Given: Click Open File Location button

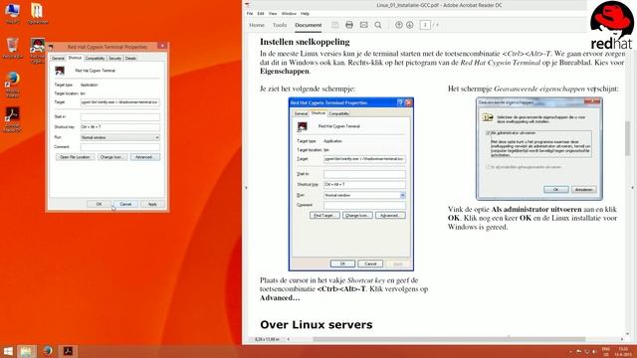Looking at the screenshot, I should click(75, 157).
